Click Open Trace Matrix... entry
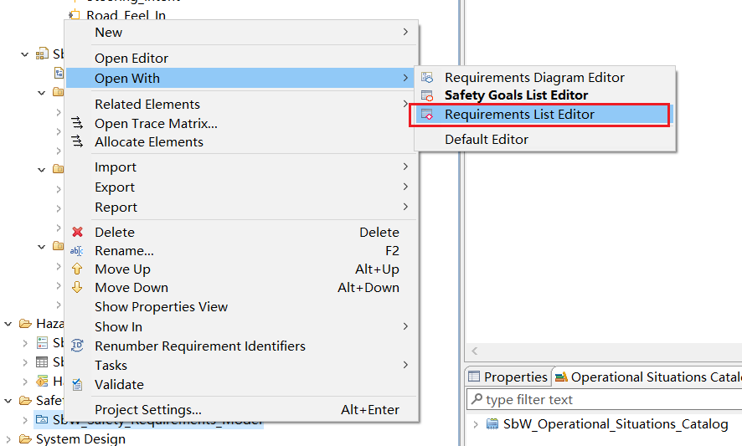The width and height of the screenshot is (742, 446). tap(241, 124)
